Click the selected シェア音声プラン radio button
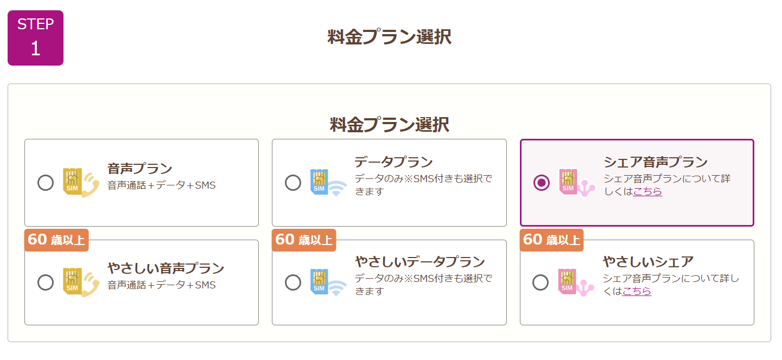This screenshot has height=360, width=782. [541, 183]
